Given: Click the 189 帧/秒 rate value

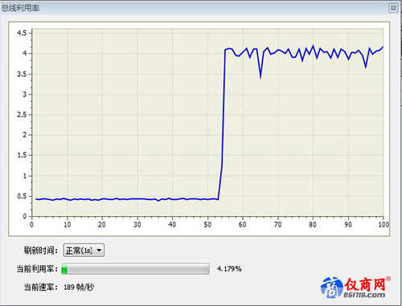Looking at the screenshot, I should point(79,287).
